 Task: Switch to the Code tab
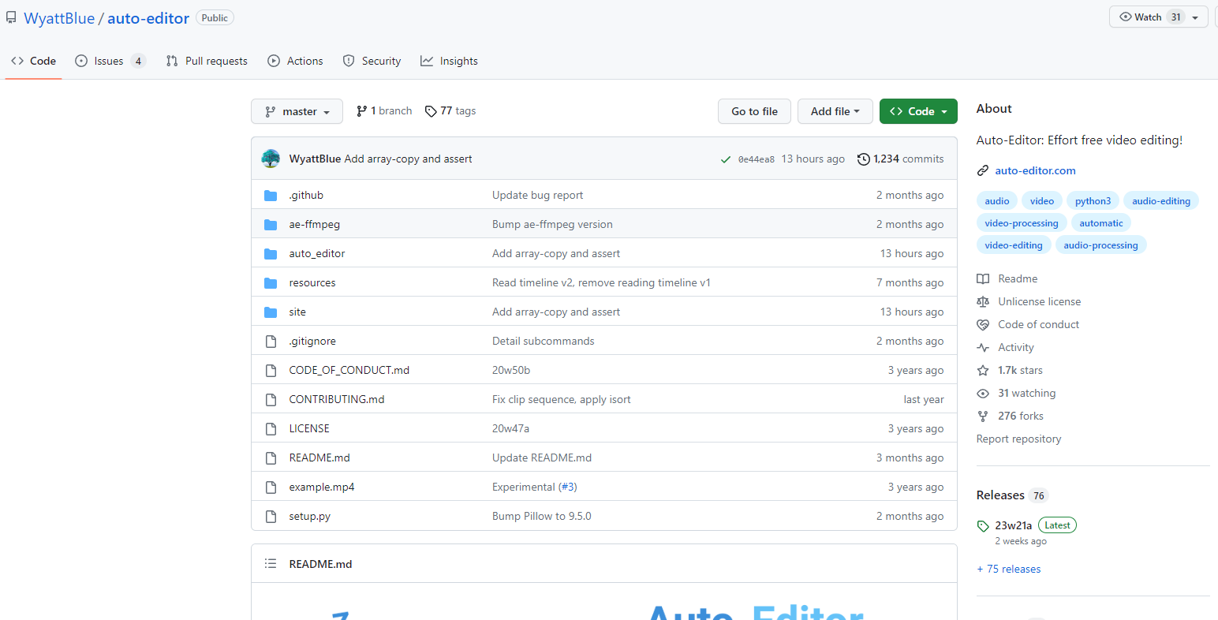(x=34, y=61)
